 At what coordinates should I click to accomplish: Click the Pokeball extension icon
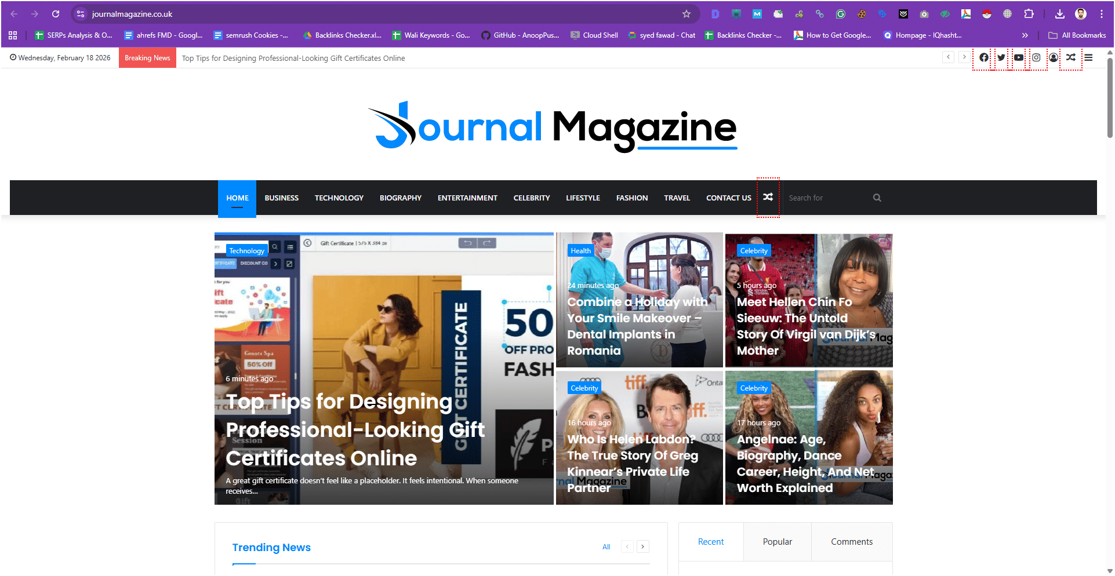tap(987, 14)
